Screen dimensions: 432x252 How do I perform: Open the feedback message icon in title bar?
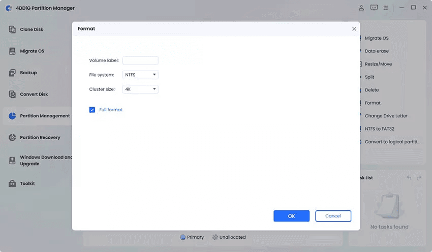pyautogui.click(x=374, y=8)
